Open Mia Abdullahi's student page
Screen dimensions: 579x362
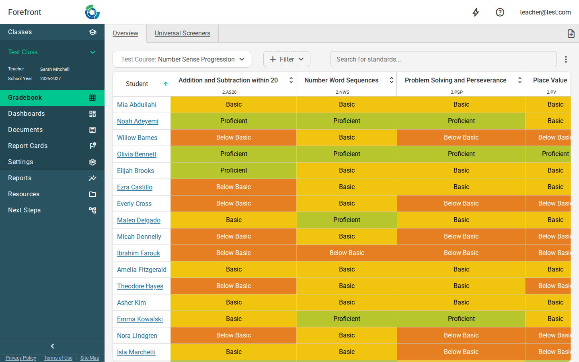(x=137, y=105)
